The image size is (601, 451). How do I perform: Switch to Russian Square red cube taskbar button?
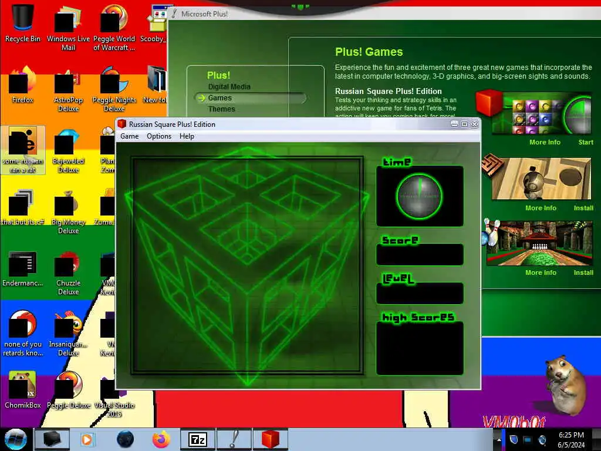tap(270, 439)
